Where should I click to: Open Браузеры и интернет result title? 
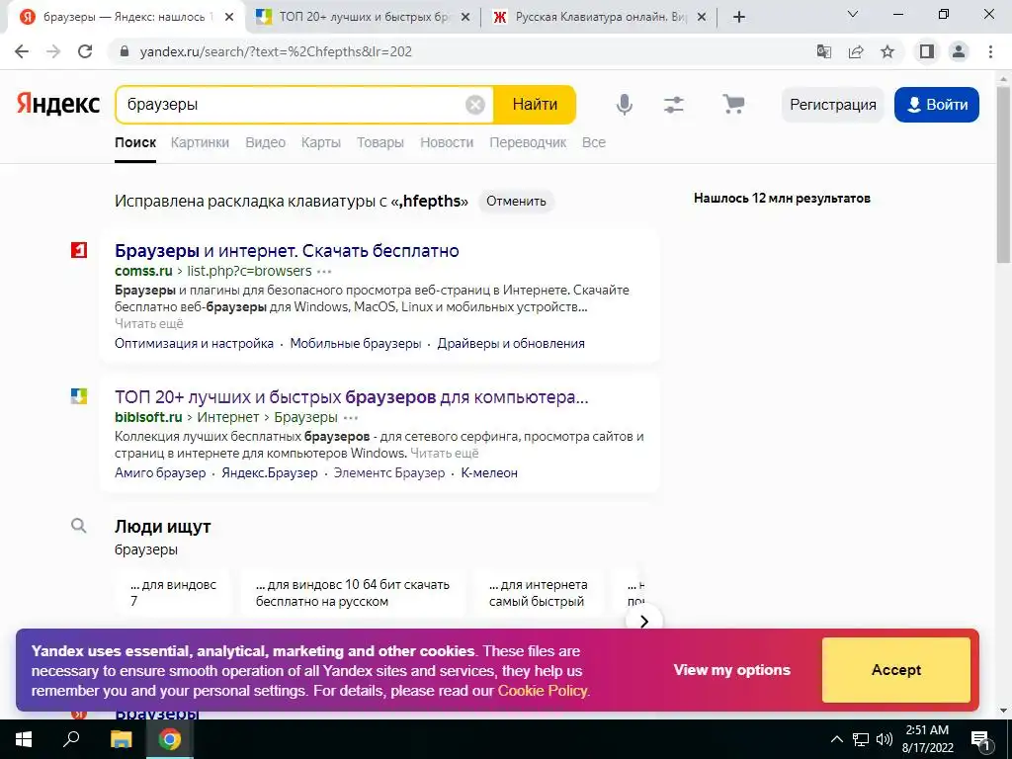tap(287, 250)
